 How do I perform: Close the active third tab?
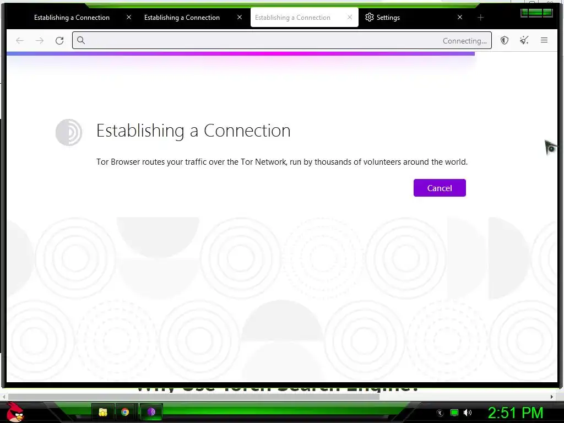(350, 17)
